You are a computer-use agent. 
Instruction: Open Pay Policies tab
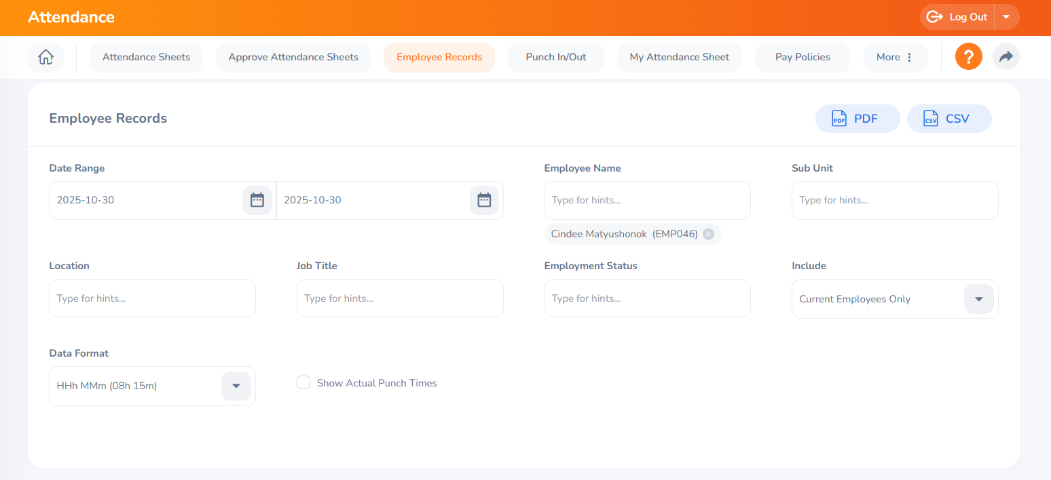(802, 57)
